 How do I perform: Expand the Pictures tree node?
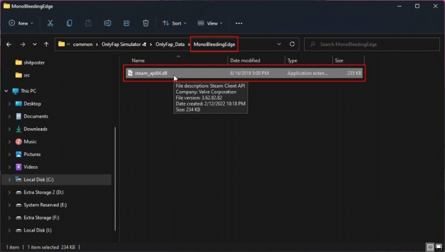click(x=9, y=154)
